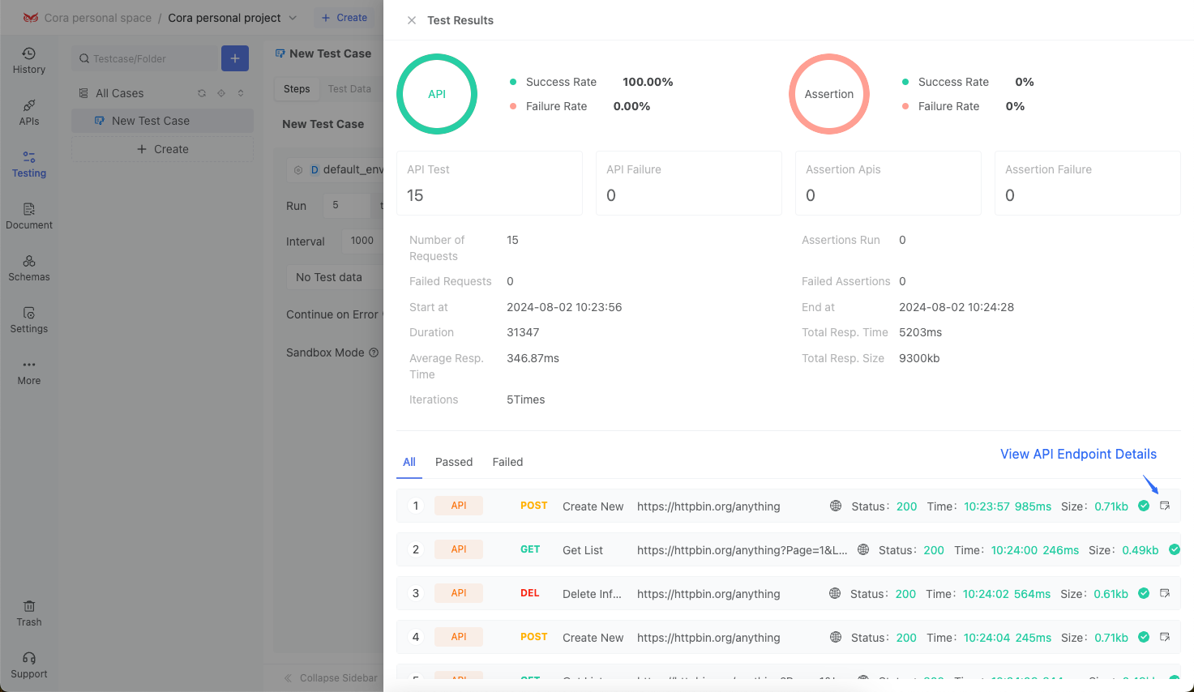
Task: Click the Assertion Failure 0 card
Action: point(1088,183)
